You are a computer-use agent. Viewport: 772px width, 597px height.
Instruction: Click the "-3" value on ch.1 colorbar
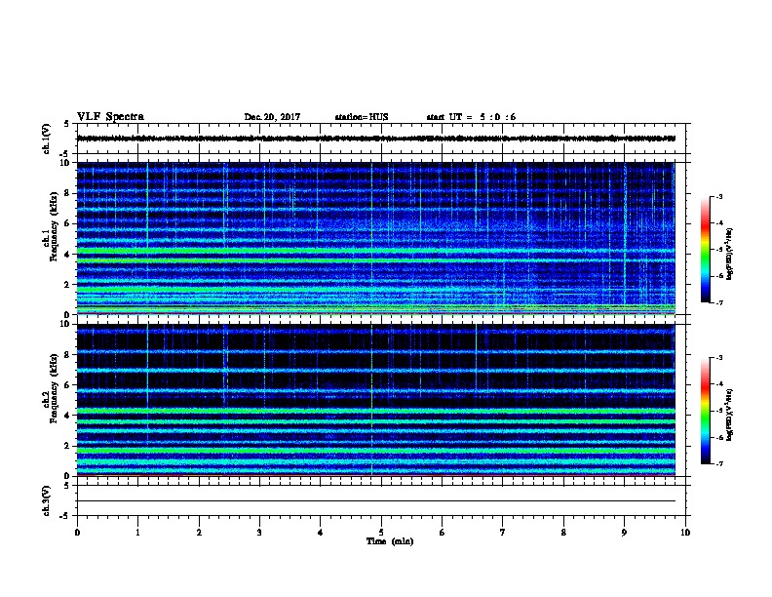pyautogui.click(x=718, y=196)
